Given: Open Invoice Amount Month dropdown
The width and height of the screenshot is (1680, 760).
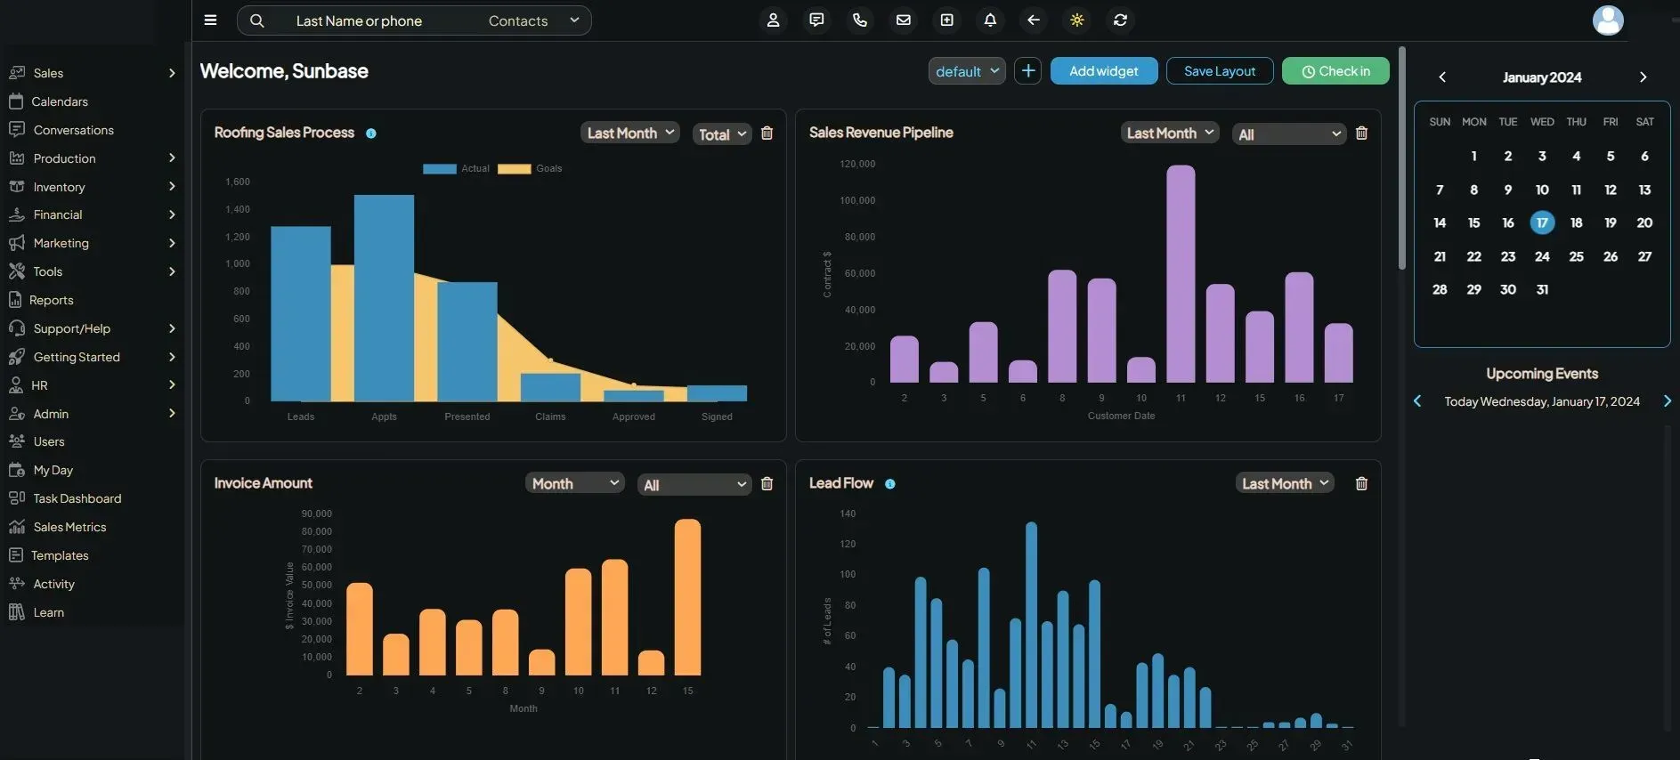Looking at the screenshot, I should tap(575, 484).
